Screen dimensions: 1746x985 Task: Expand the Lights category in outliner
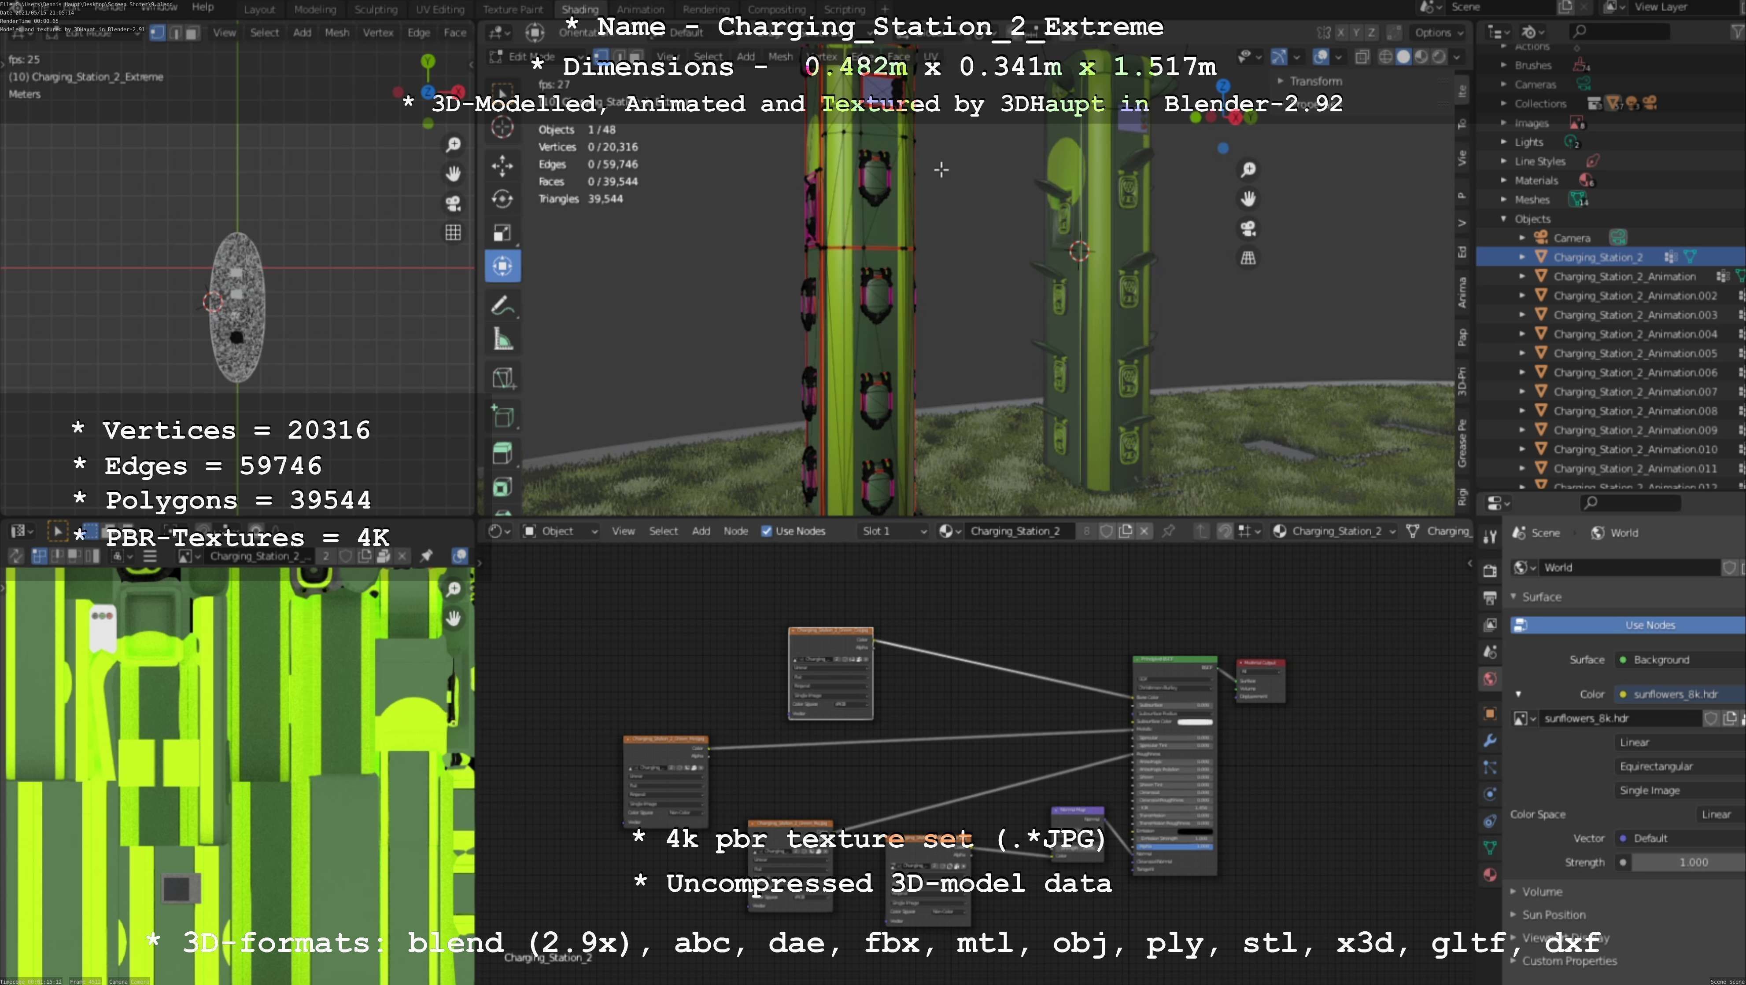click(x=1503, y=142)
